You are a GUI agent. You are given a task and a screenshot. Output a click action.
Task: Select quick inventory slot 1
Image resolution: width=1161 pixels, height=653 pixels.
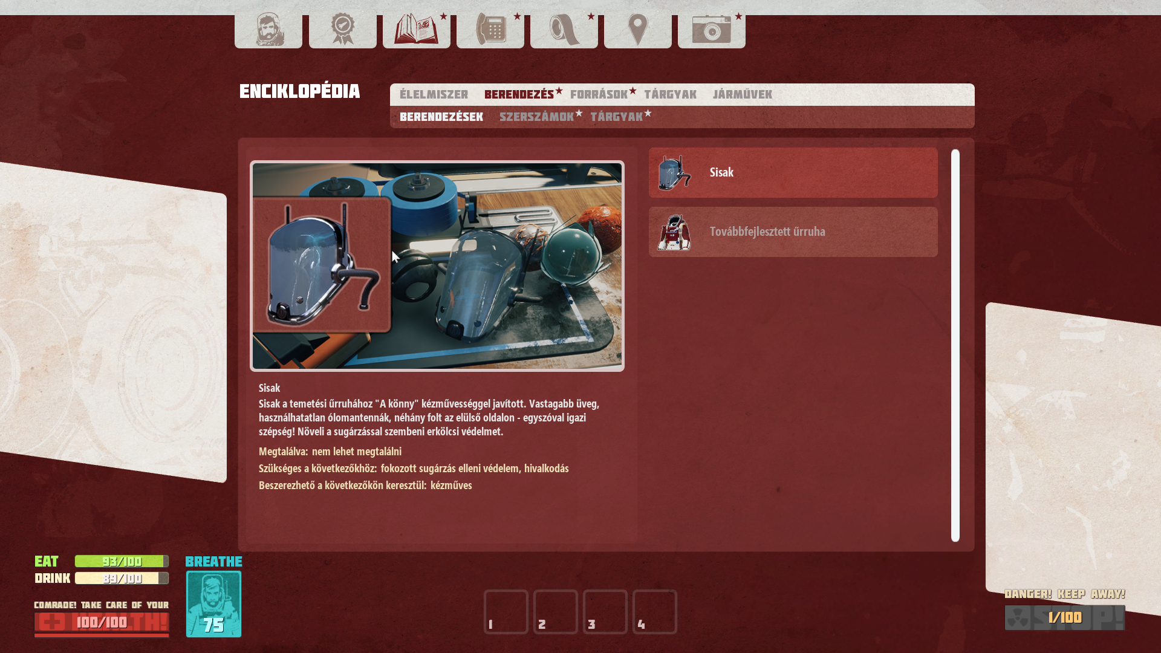click(506, 611)
